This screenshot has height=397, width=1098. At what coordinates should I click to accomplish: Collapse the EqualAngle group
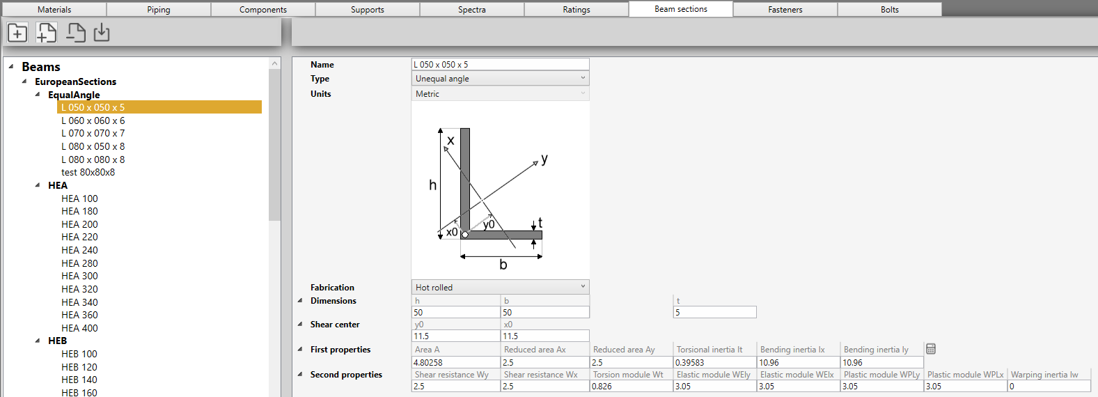click(38, 94)
